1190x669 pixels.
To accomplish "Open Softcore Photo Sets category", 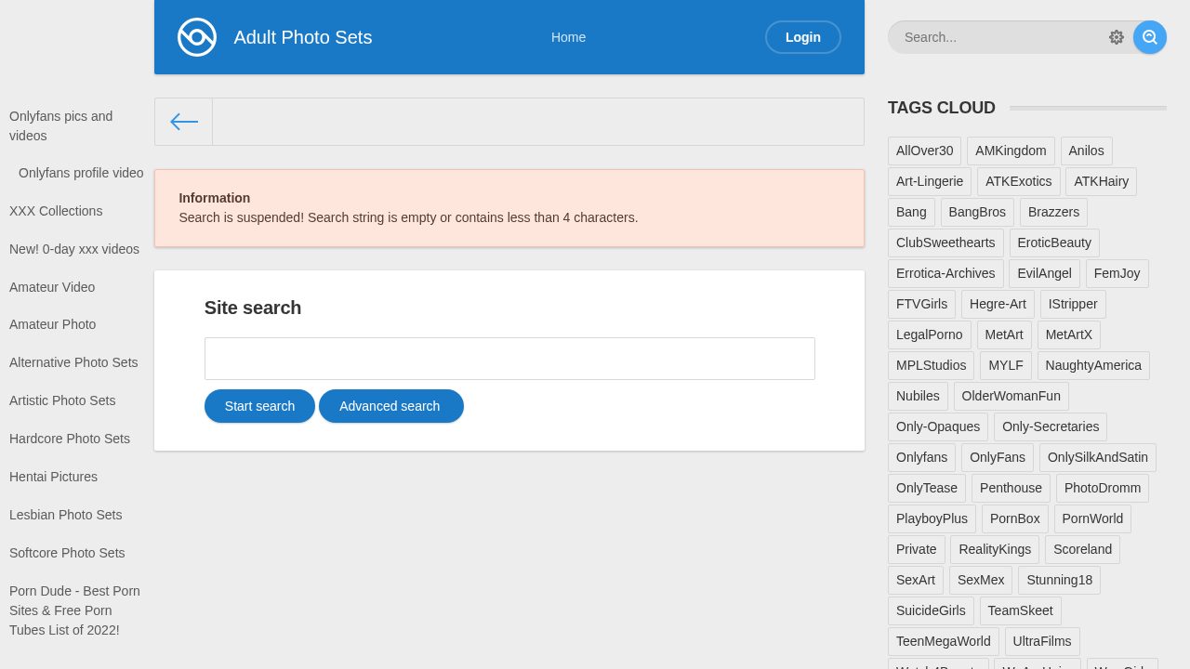I will 67,553.
